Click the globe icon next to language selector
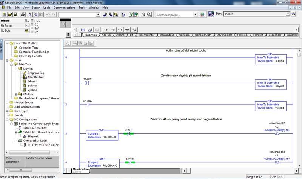The height and width of the screenshot is (179, 302). 202,14
